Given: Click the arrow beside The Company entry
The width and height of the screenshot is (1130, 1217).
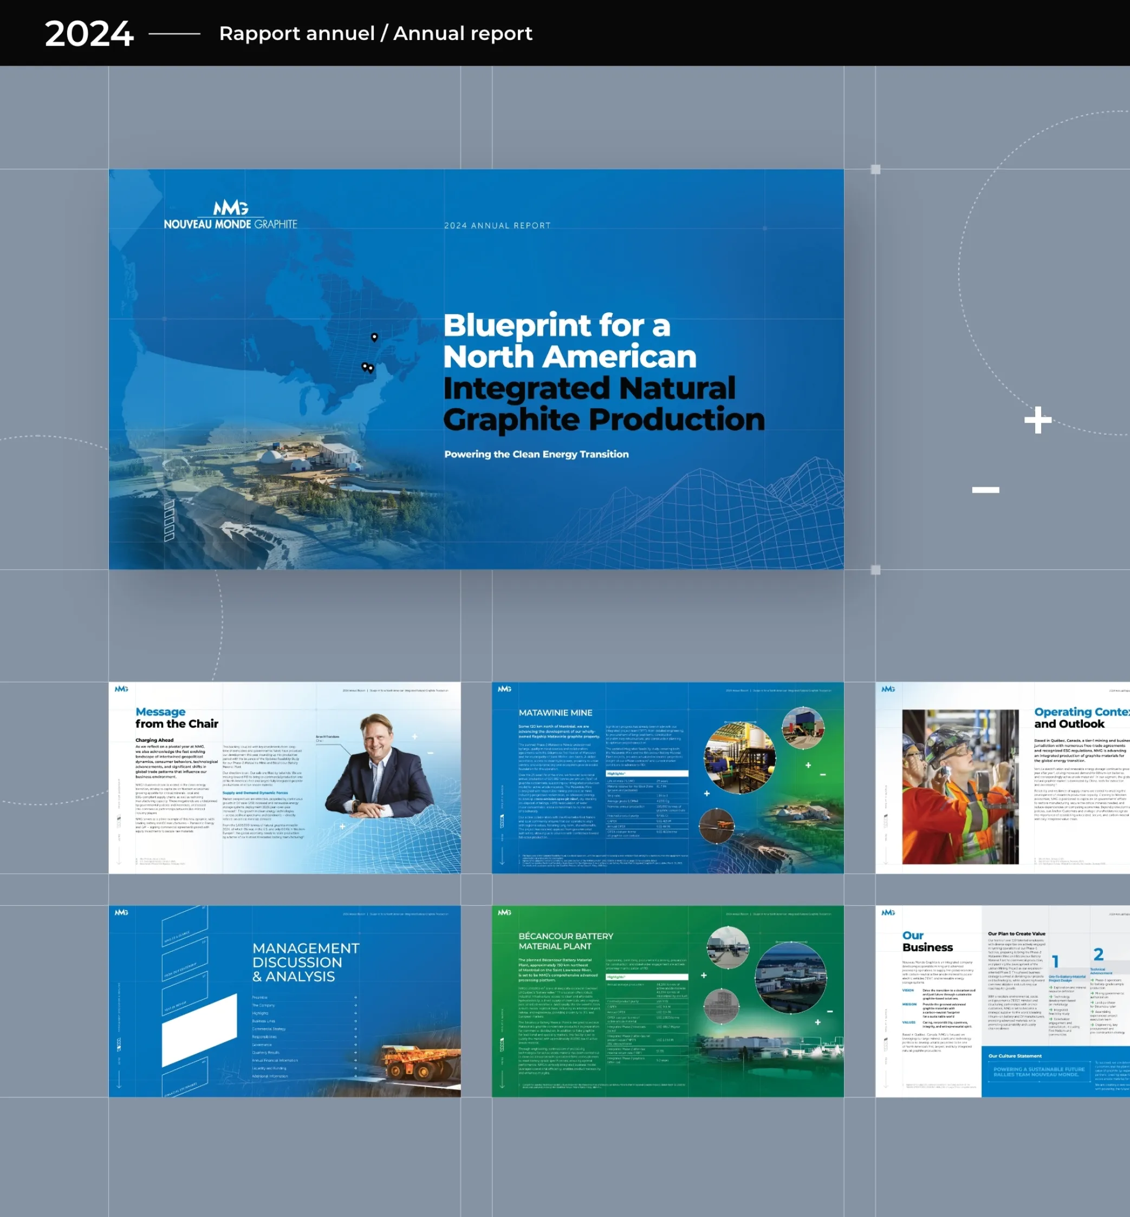Looking at the screenshot, I should pos(355,1005).
